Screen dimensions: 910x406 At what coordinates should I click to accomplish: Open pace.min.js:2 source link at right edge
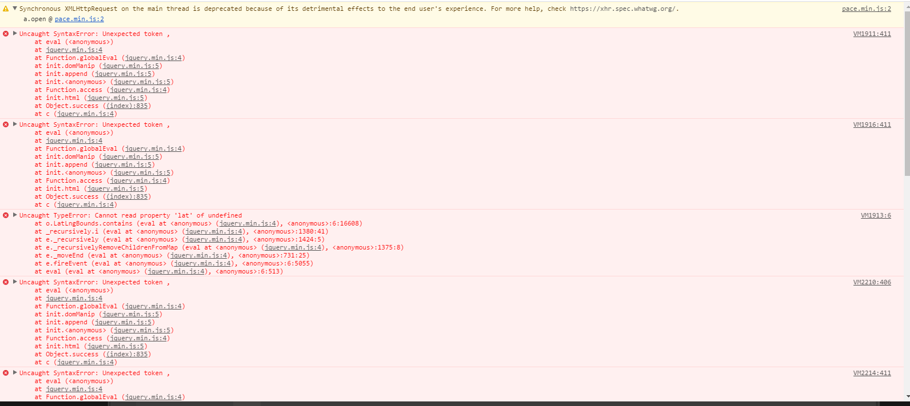pos(867,9)
